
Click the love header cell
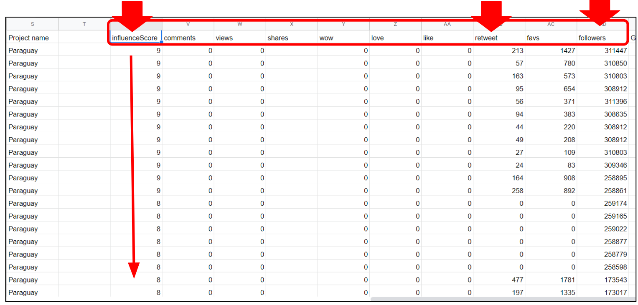[x=395, y=38]
